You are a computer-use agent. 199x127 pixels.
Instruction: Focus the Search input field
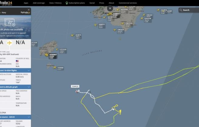190,10
